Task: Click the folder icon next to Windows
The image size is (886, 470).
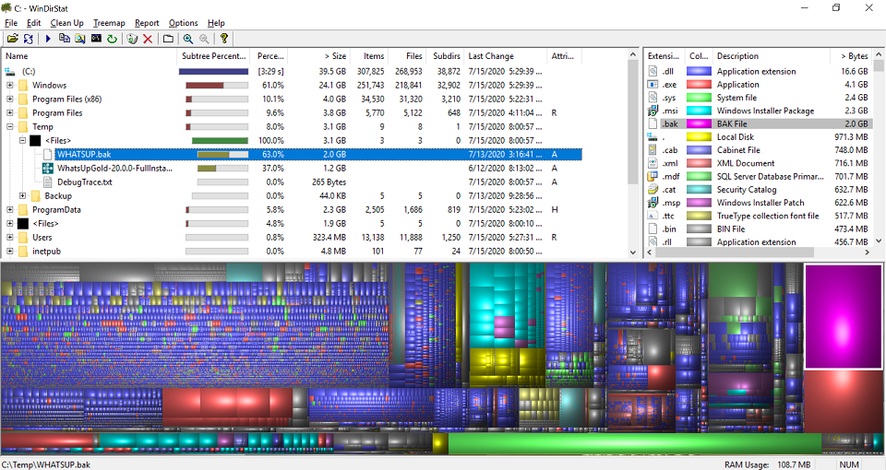Action: [x=22, y=85]
